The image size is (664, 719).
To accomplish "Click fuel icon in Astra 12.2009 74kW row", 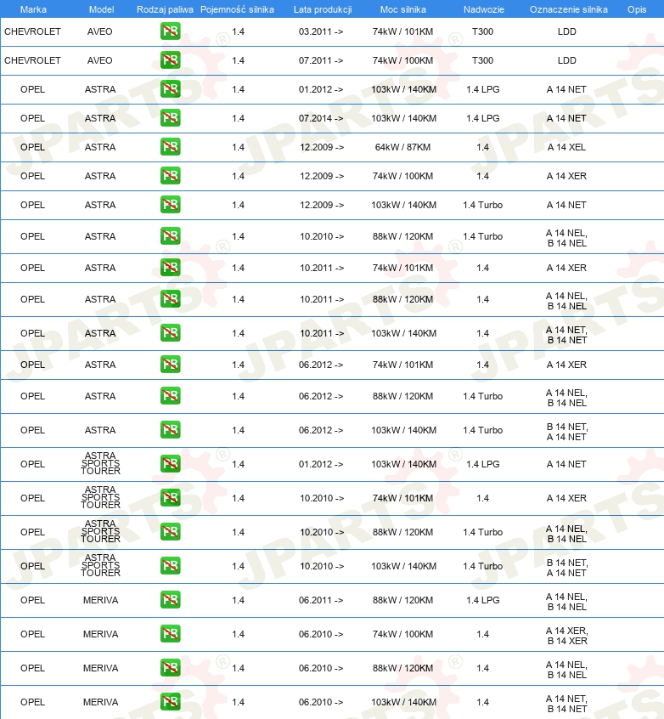I will click(x=170, y=176).
